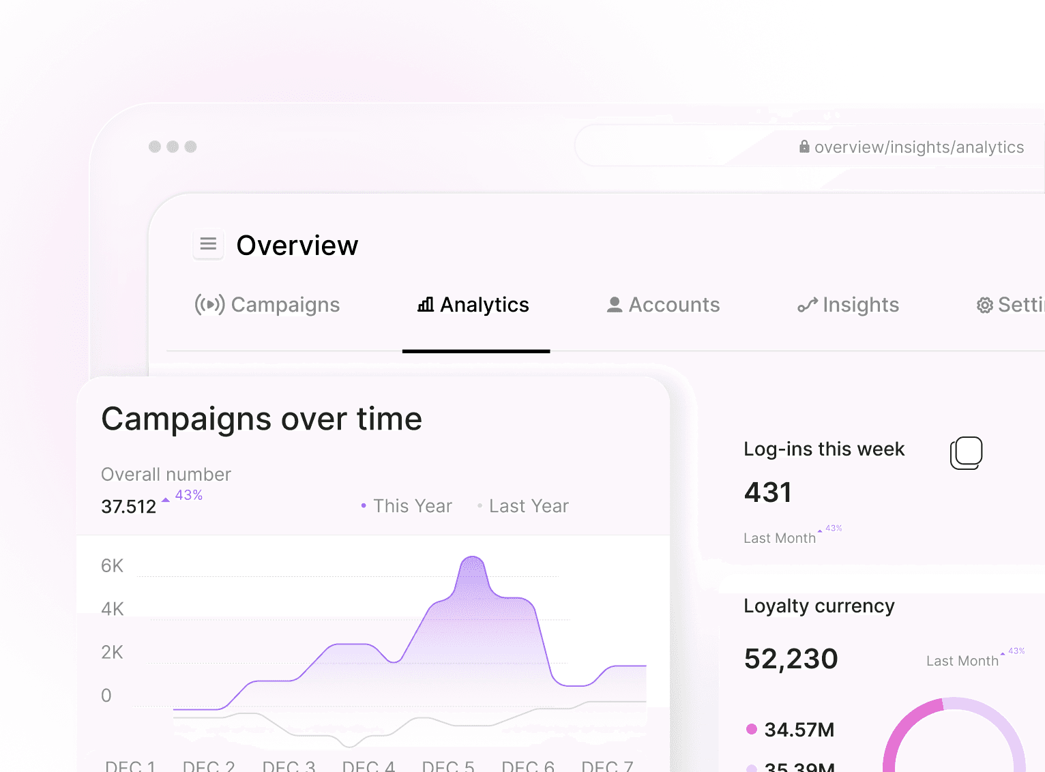Click the Analytics bar chart icon
This screenshot has height=772, width=1045.
point(426,304)
